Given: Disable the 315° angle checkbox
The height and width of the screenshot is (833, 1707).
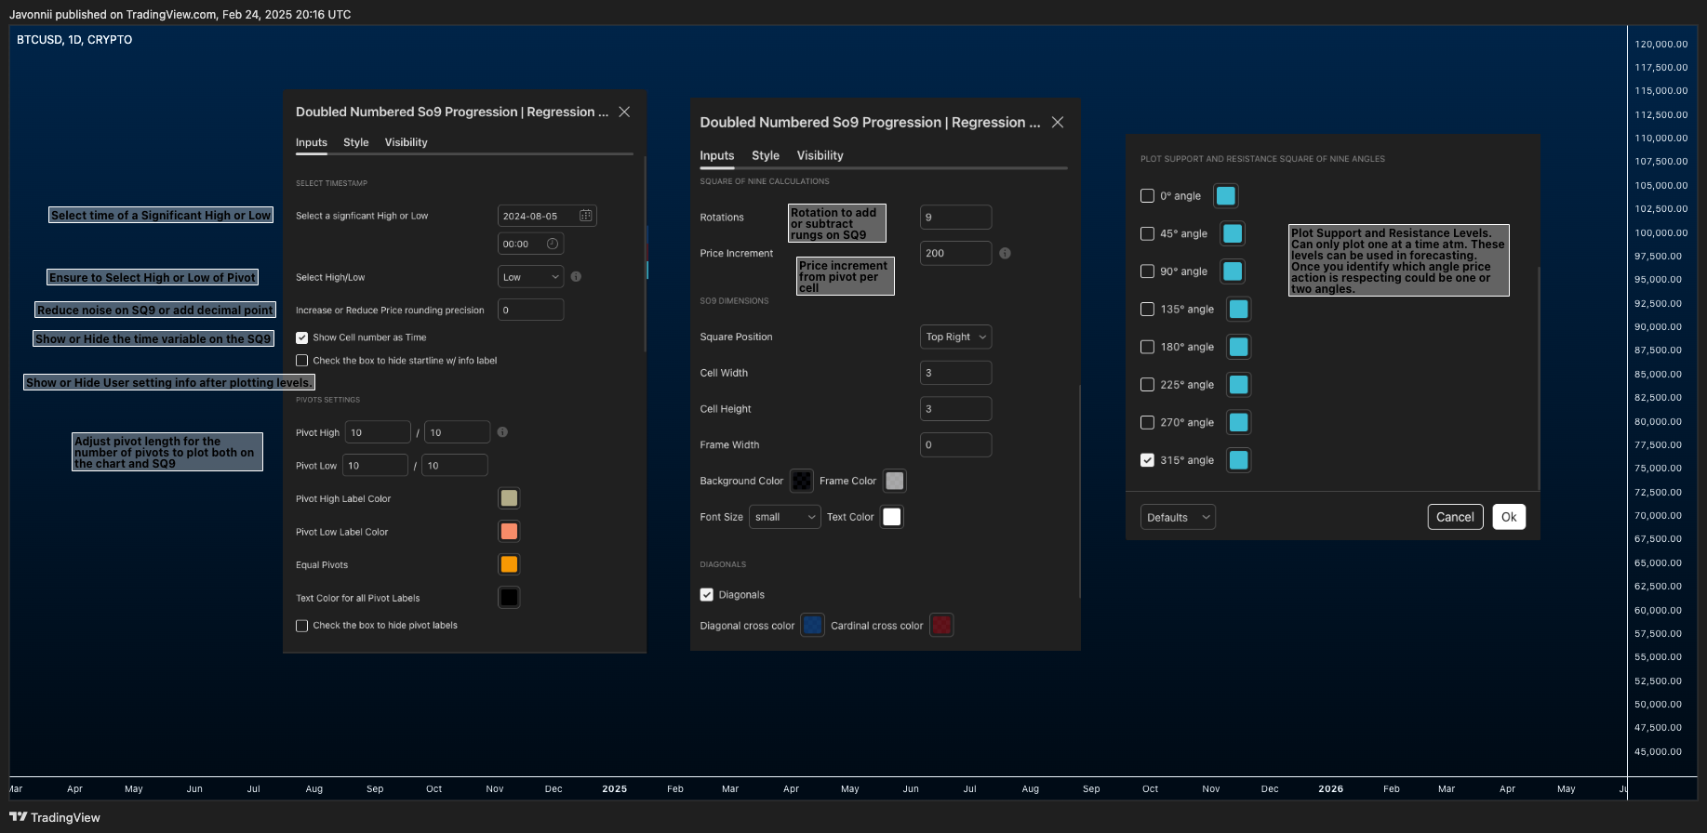Looking at the screenshot, I should pyautogui.click(x=1147, y=460).
